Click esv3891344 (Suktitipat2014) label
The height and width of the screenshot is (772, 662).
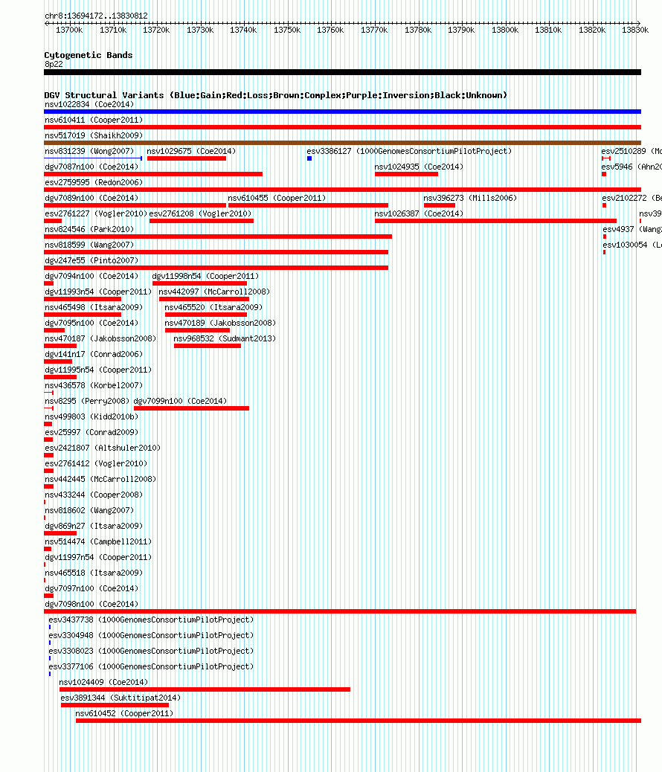tap(120, 698)
